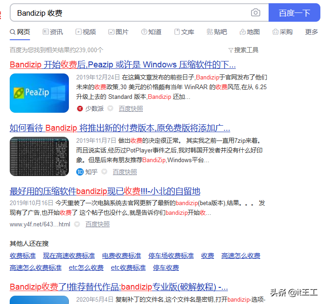This screenshot has width=325, height=304.
Task: Open Bandizip收费了!推荐替代作品 result title
Action: click(x=119, y=287)
